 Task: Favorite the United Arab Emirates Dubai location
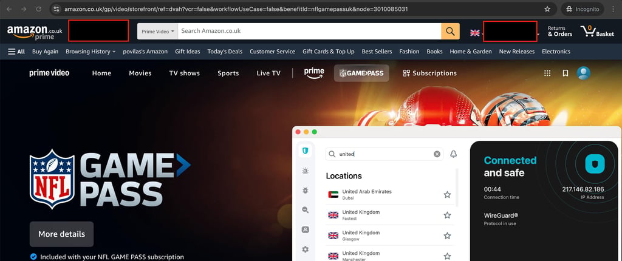coord(447,194)
